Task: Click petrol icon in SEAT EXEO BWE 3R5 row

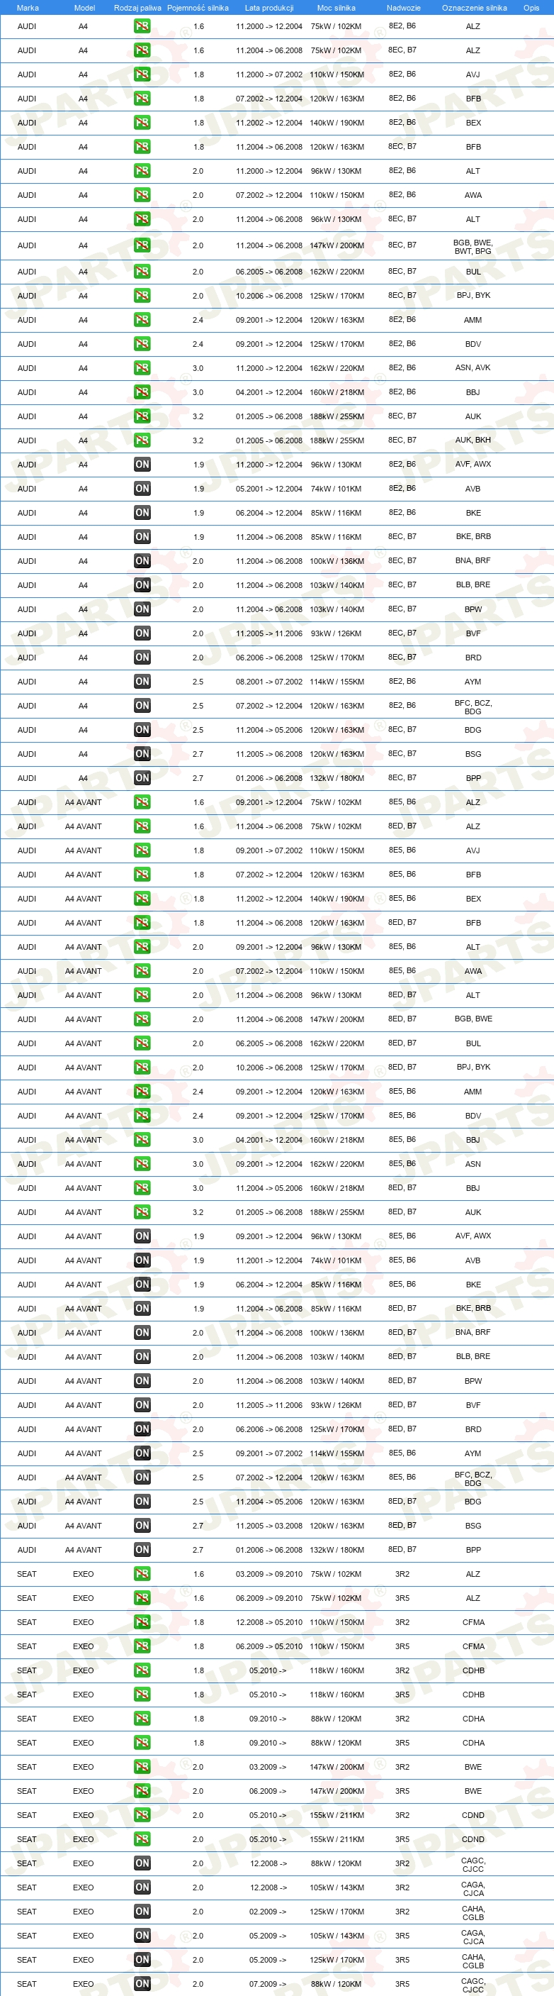Action: point(142,1791)
